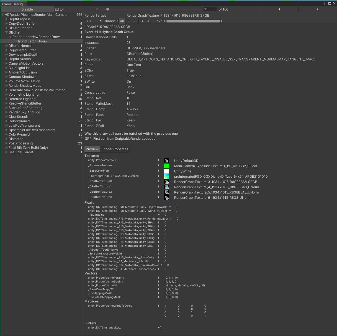This screenshot has width=337, height=336.
Task: Click the preIntegratedFGD_GGXDisneyDiffuse texture thumbnail
Action: tap(166, 176)
